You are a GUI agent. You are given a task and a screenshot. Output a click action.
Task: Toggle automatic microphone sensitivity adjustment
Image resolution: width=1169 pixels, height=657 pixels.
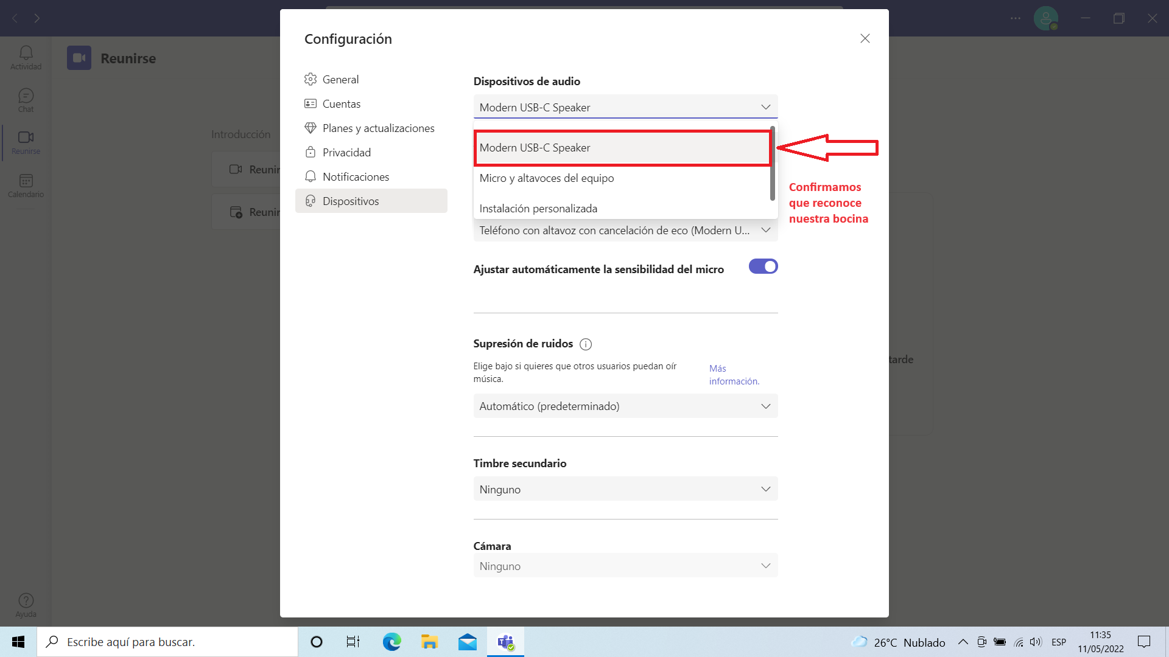[x=763, y=266]
